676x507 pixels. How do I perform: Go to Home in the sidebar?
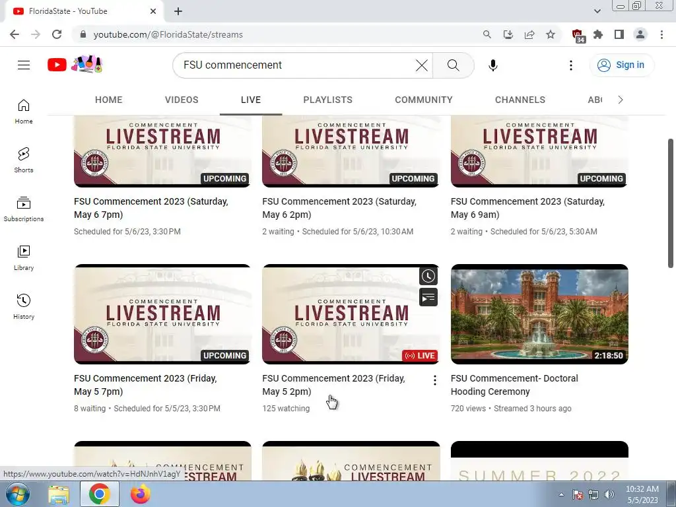24,112
